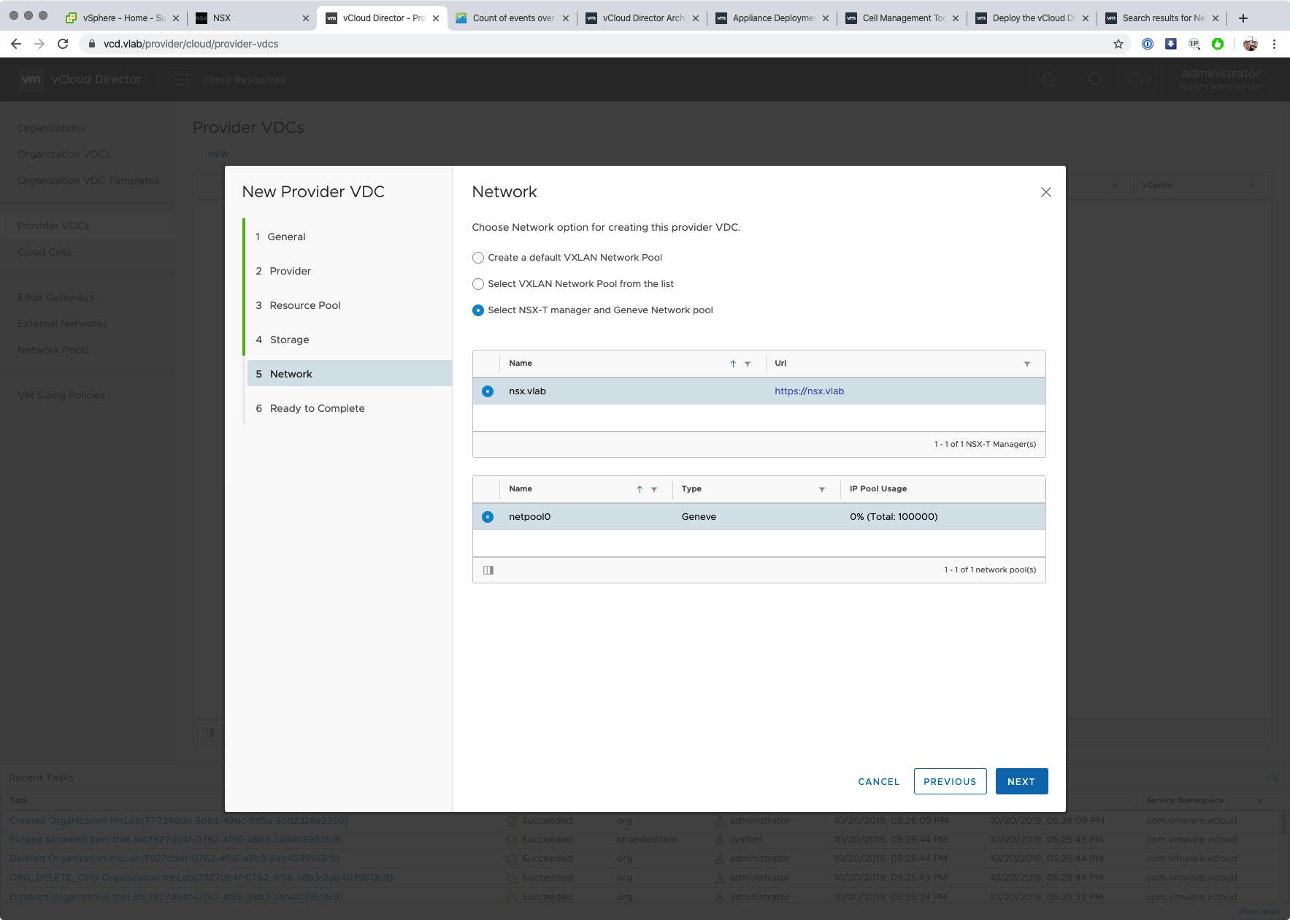Open Chrome three-dot menu
The image size is (1290, 920).
click(x=1274, y=44)
